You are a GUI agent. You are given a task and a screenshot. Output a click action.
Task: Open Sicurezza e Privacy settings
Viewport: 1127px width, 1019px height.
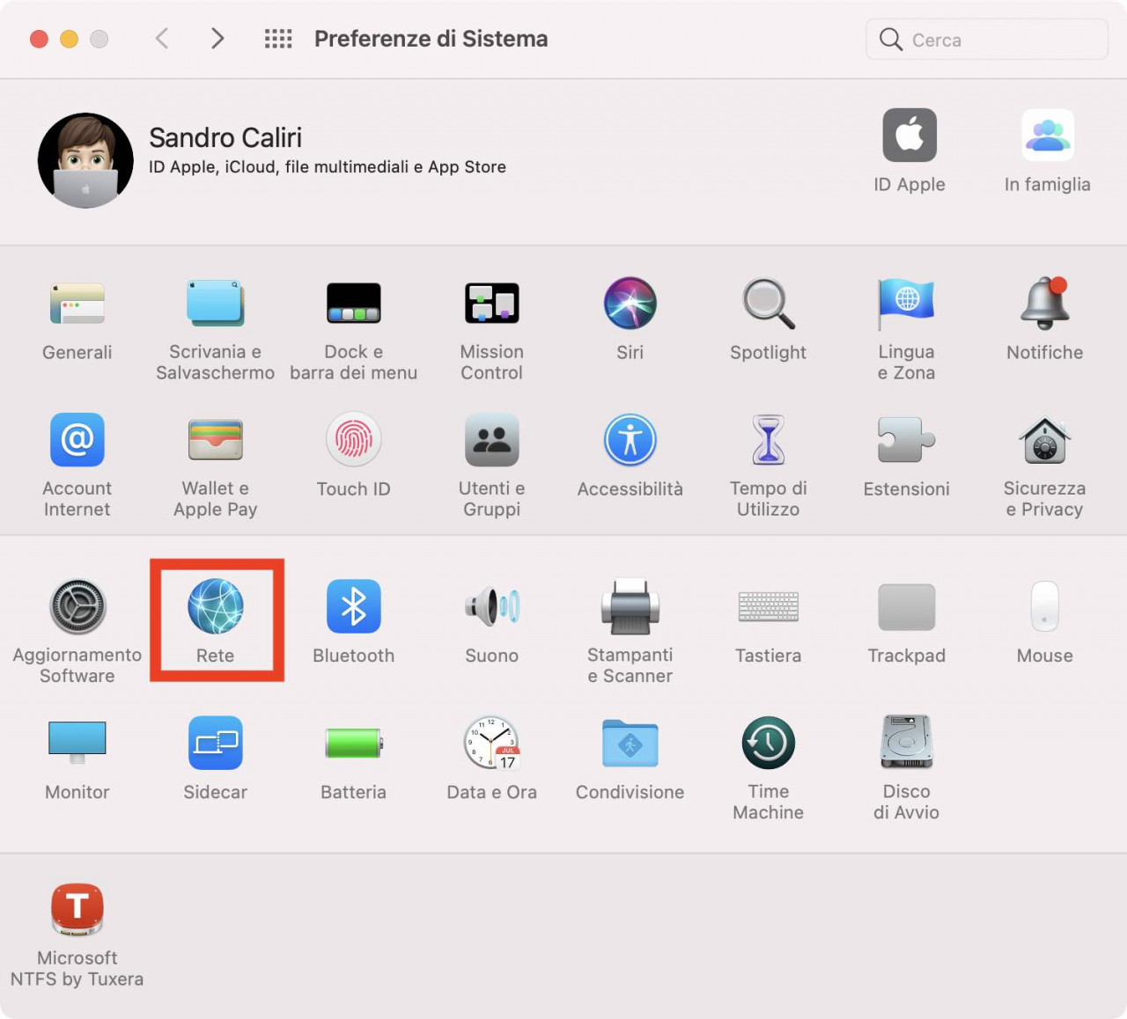pyautogui.click(x=1044, y=440)
